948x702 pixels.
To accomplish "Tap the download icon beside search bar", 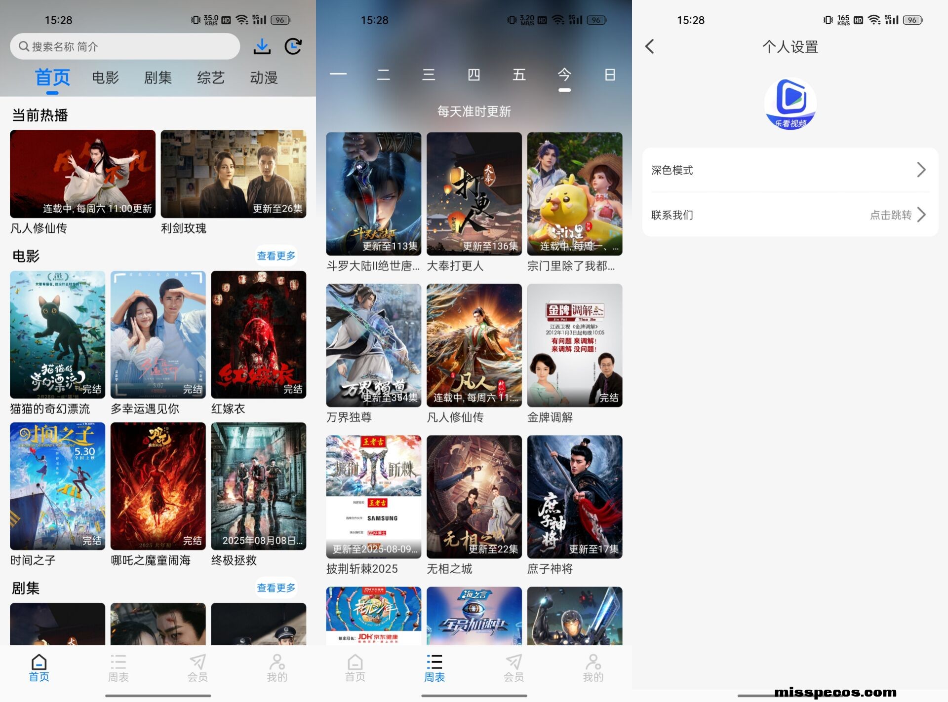I will (262, 46).
